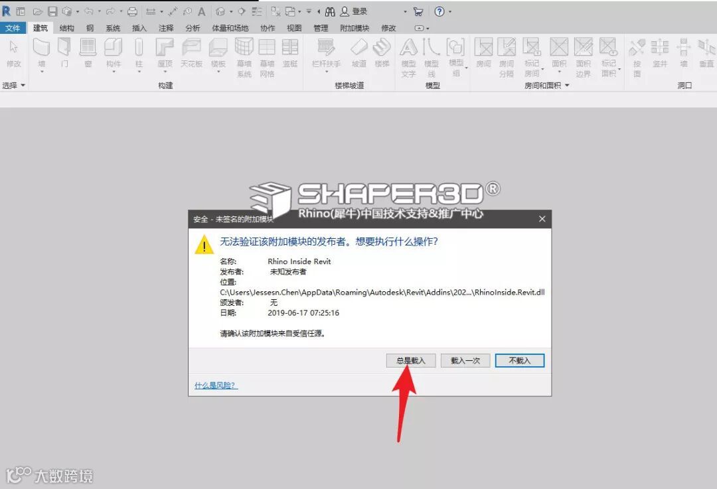This screenshot has width=717, height=489.
Task: Click the Model Group (模型组) tool icon
Action: tap(455, 47)
